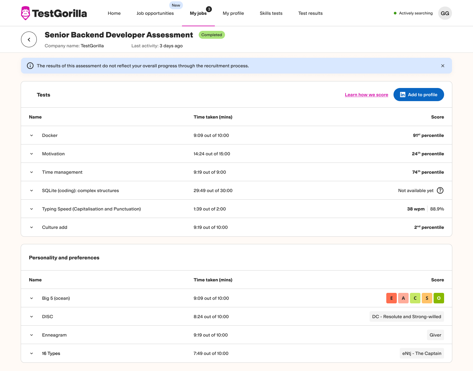This screenshot has width=473, height=371.
Task: Click the green O trait swatch
Action: [x=439, y=298]
